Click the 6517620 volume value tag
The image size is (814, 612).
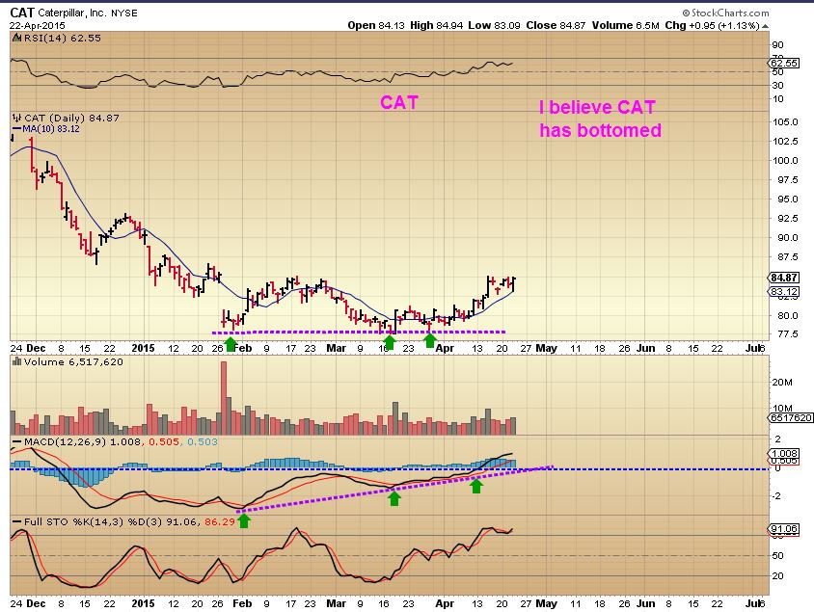click(791, 417)
